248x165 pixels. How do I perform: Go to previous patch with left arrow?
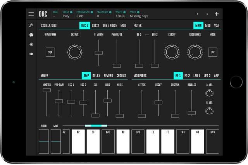[x=197, y=14]
